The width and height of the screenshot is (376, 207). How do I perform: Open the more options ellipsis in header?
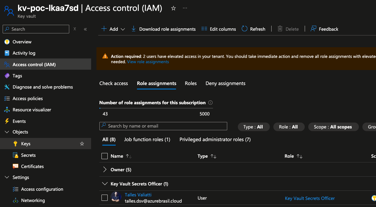(x=185, y=8)
